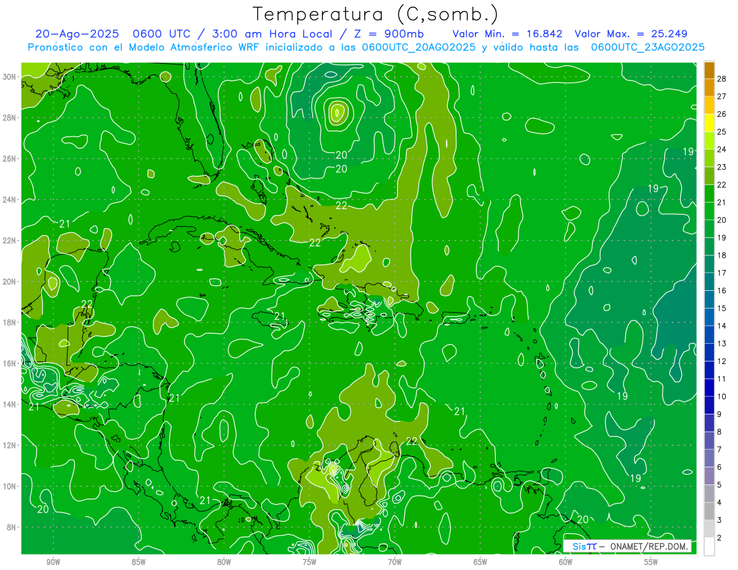This screenshot has height=570, width=738.
Task: Click the "55W" longitude axis label
Action: coord(651,562)
